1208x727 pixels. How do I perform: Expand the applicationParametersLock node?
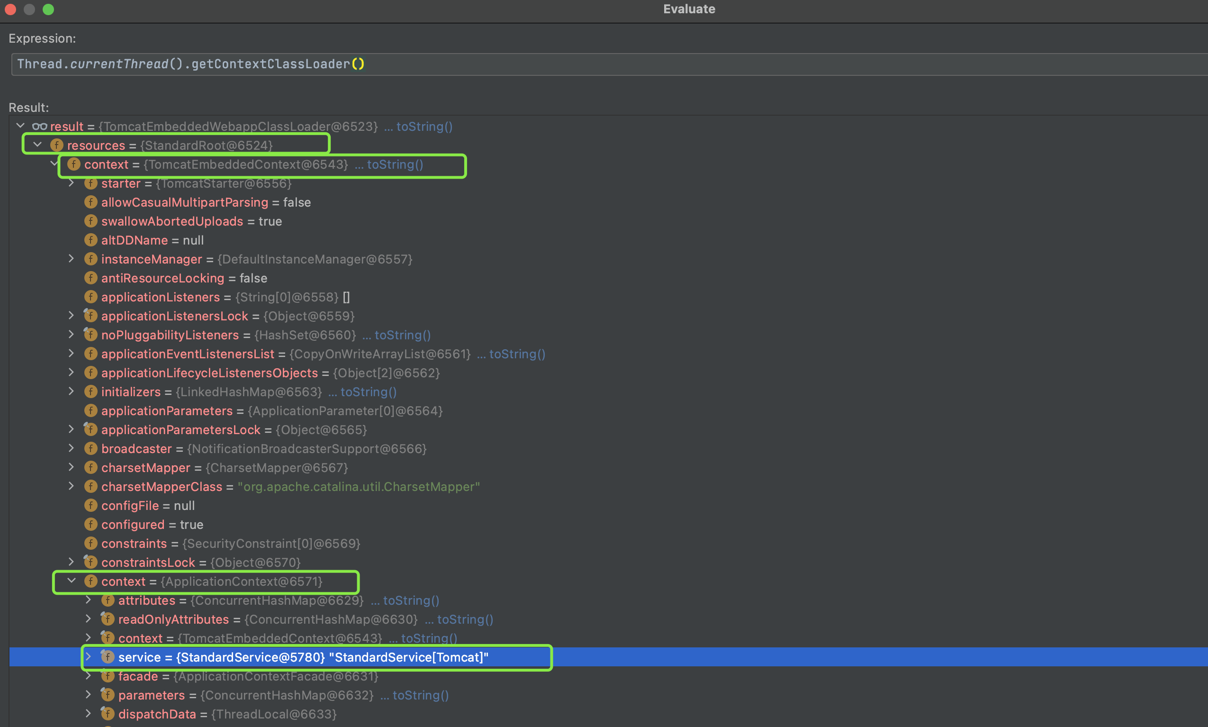[x=72, y=429]
